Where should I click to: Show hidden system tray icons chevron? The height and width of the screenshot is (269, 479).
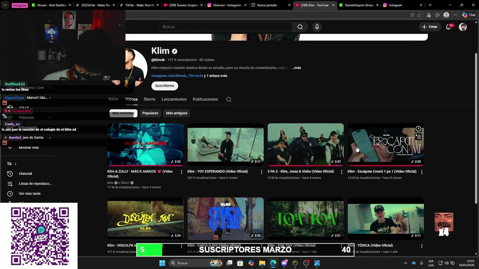405,263
